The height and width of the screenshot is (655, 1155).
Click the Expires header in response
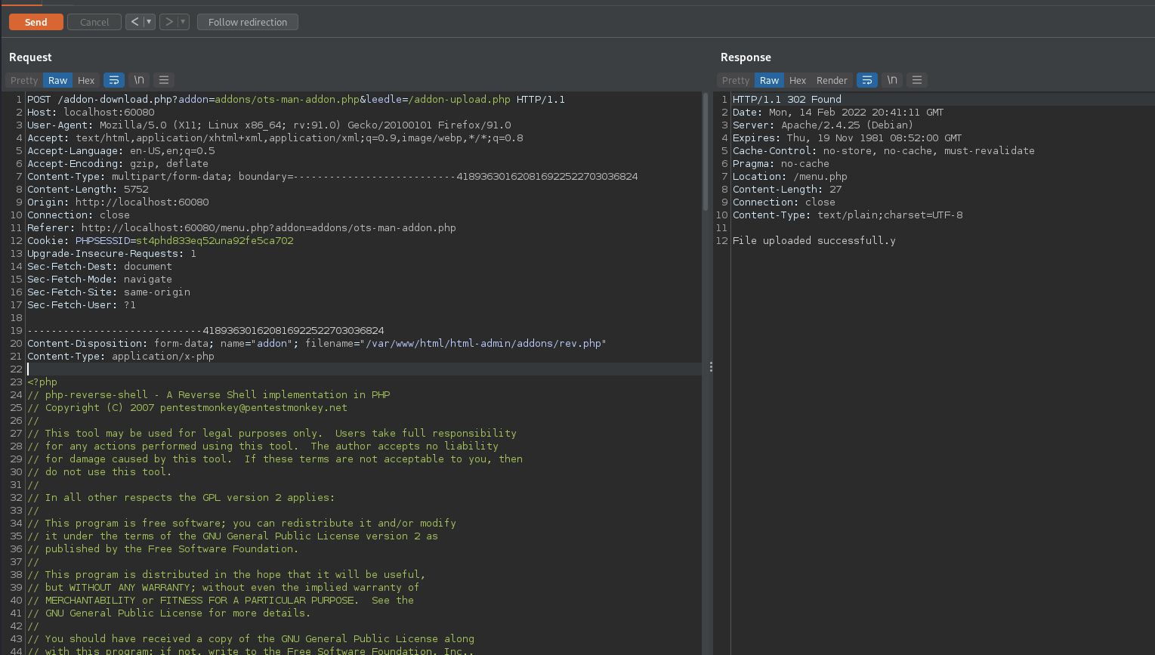pyautogui.click(x=848, y=137)
